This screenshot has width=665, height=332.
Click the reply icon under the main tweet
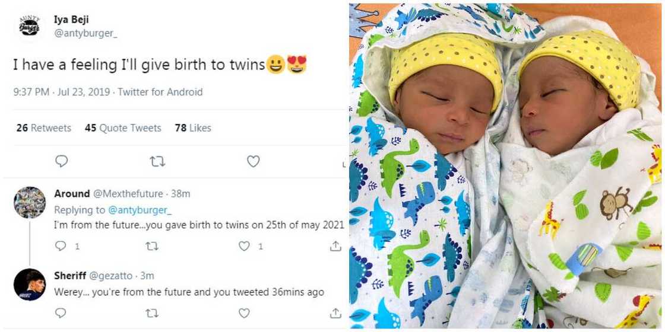point(61,161)
